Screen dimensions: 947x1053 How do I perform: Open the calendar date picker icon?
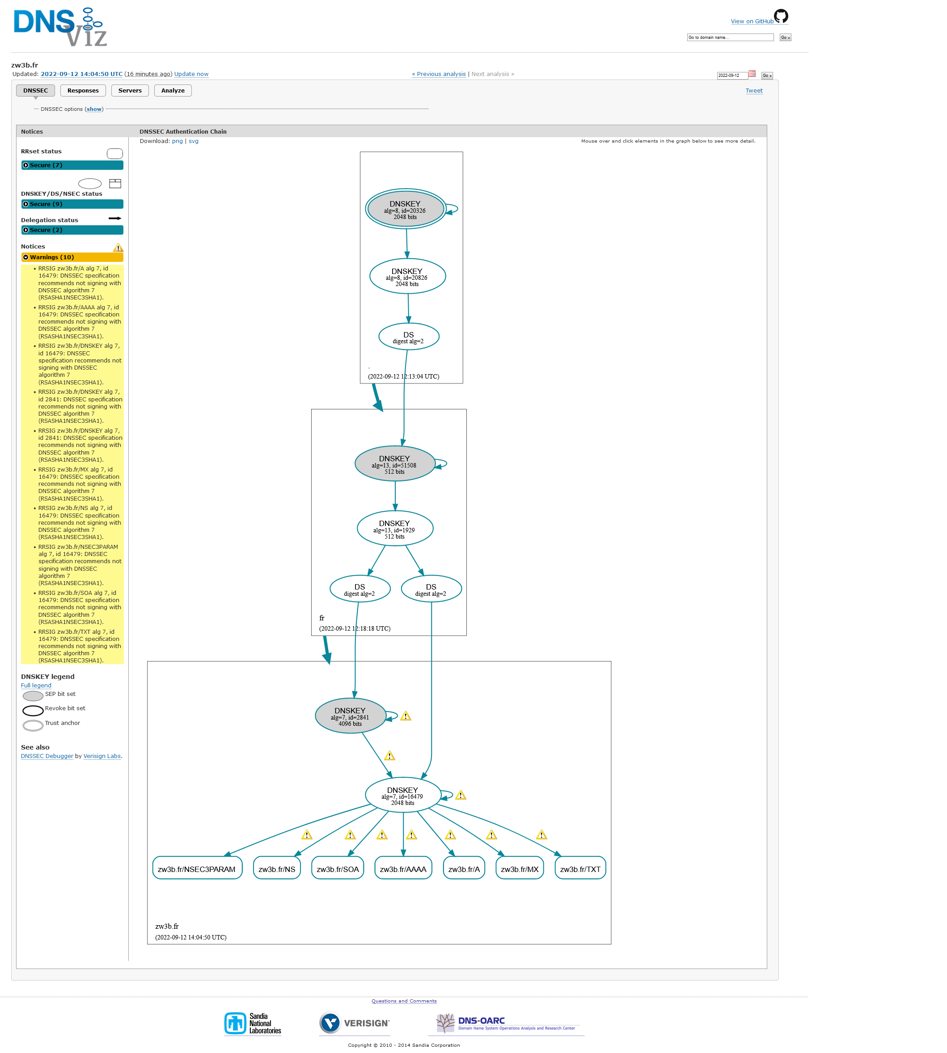(x=752, y=74)
